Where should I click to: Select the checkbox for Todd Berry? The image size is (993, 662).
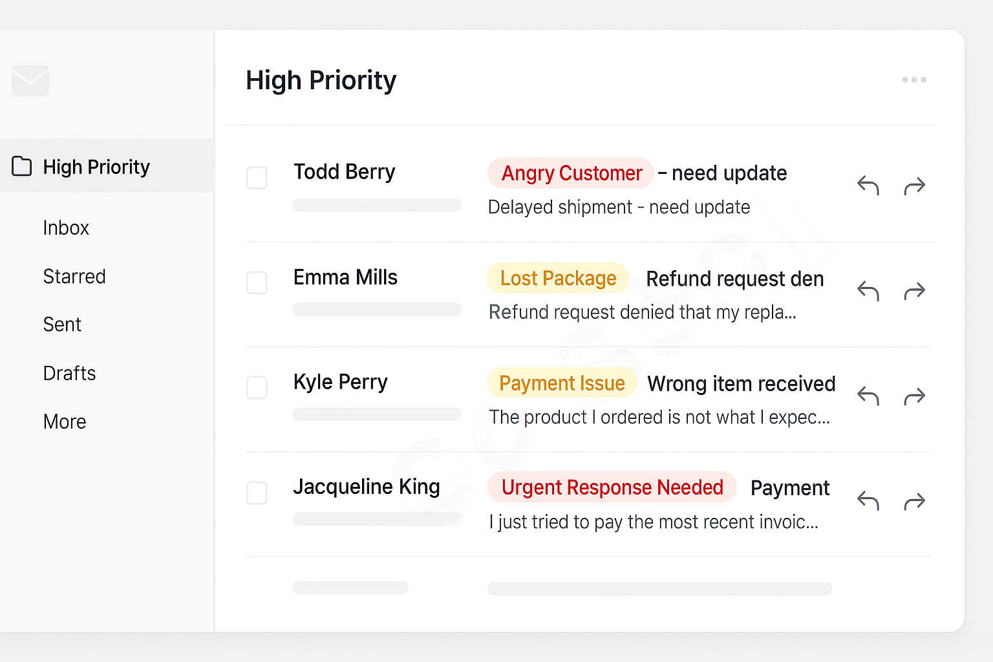click(257, 178)
